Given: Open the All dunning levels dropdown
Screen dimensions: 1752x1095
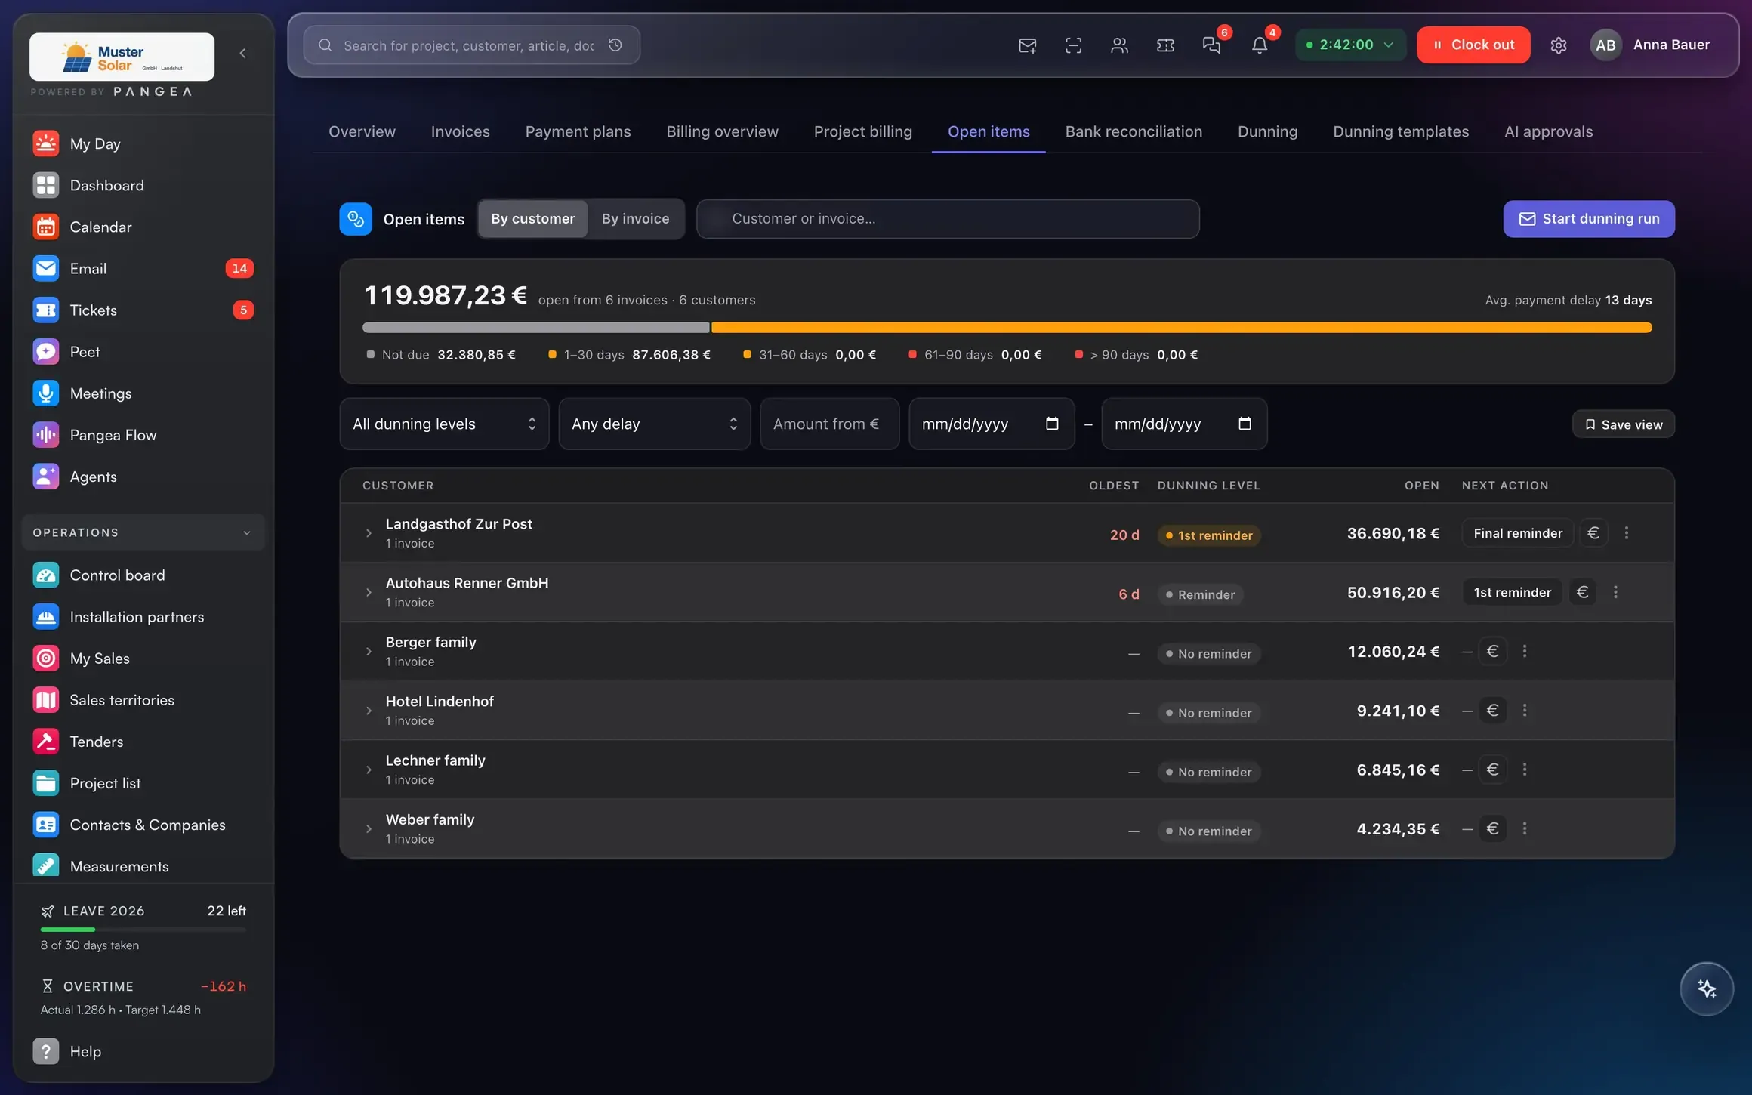Looking at the screenshot, I should click(444, 424).
